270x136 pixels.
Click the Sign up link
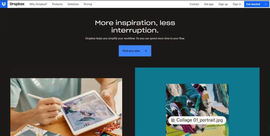[x=223, y=4]
